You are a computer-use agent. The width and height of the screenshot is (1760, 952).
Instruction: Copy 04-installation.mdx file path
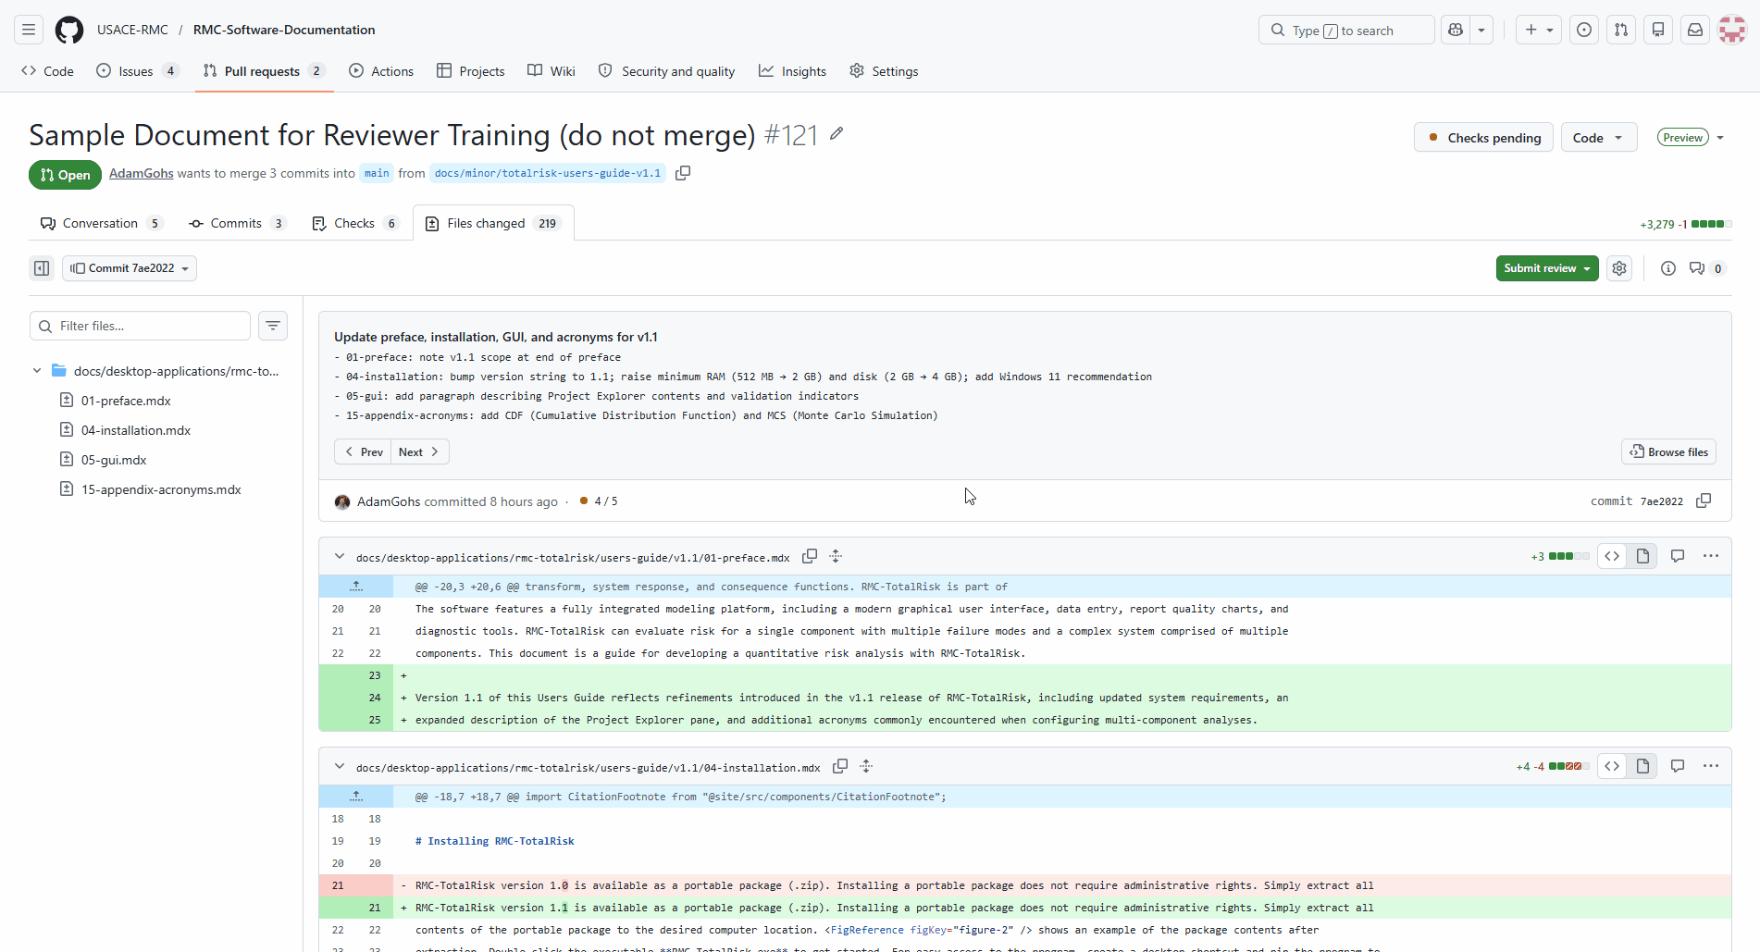[x=840, y=766]
